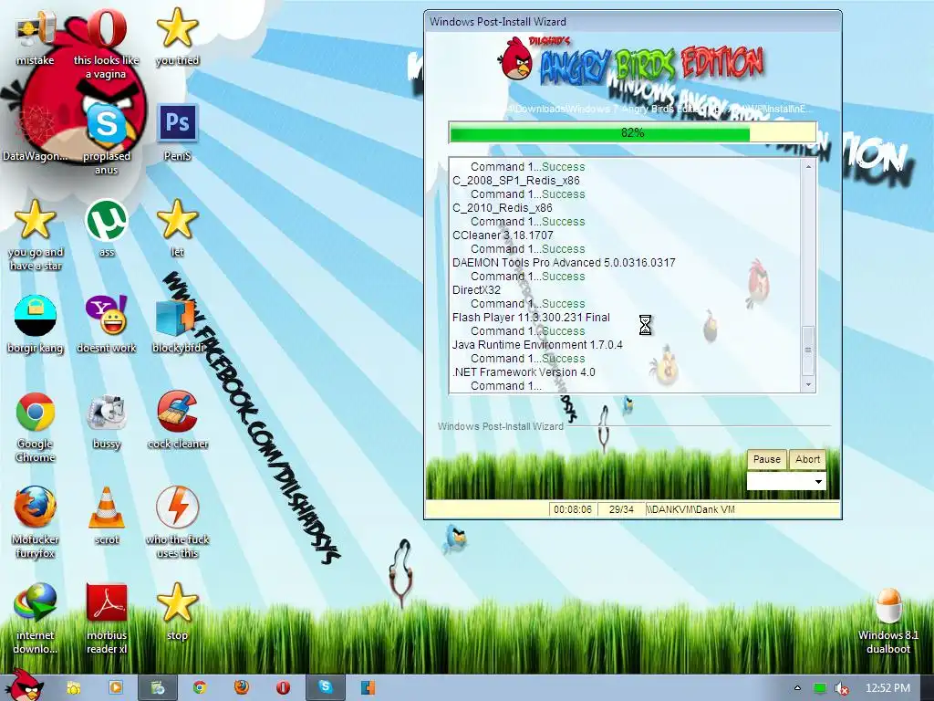934x701 pixels.
Task: Click '.NET Framework Version 4.0' log line
Action: tap(524, 372)
